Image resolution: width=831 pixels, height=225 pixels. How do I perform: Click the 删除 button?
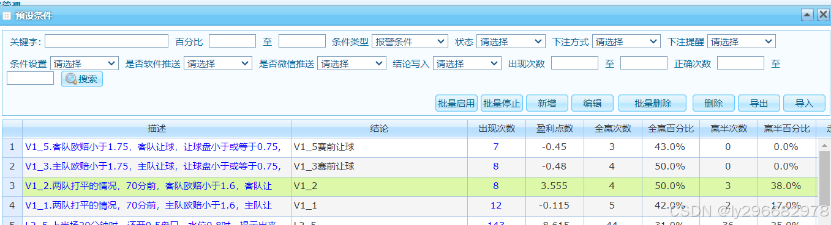click(713, 104)
